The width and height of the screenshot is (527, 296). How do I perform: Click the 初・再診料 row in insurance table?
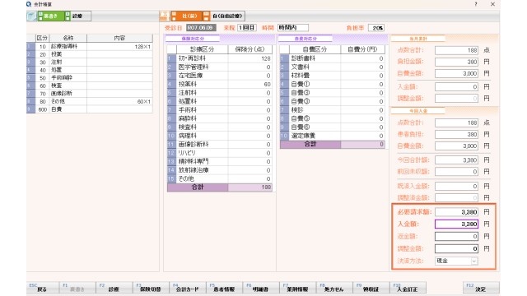tap(220, 58)
